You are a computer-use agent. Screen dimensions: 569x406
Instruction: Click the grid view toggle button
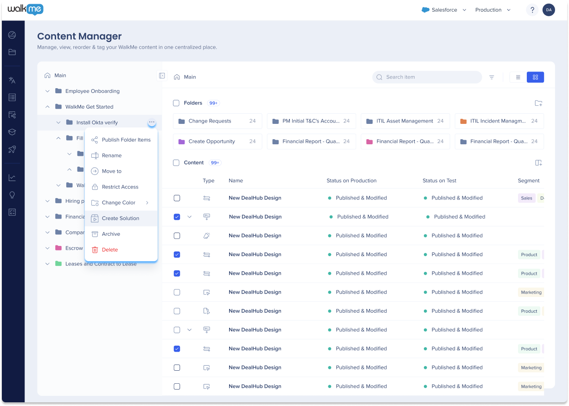coord(535,77)
